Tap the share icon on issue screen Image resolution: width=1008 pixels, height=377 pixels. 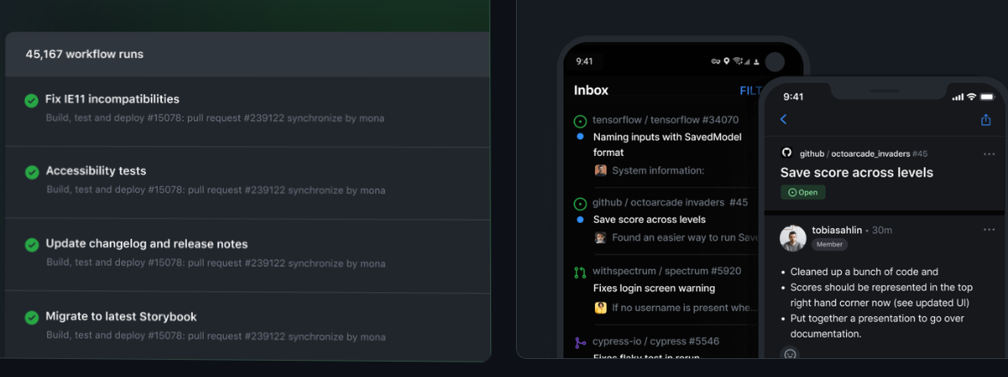click(x=986, y=119)
